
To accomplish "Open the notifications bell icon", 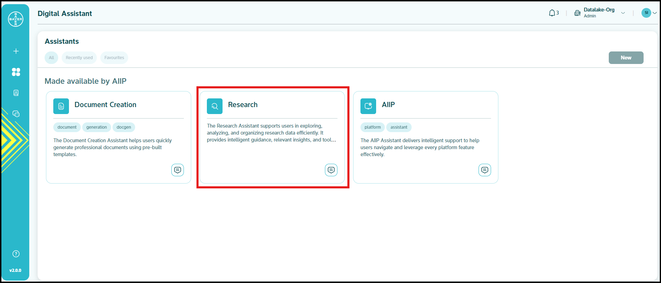I will [x=552, y=13].
